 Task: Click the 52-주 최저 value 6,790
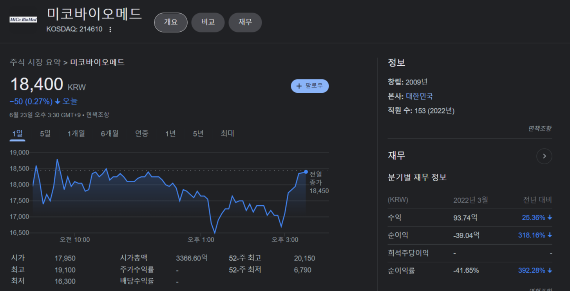(x=303, y=270)
